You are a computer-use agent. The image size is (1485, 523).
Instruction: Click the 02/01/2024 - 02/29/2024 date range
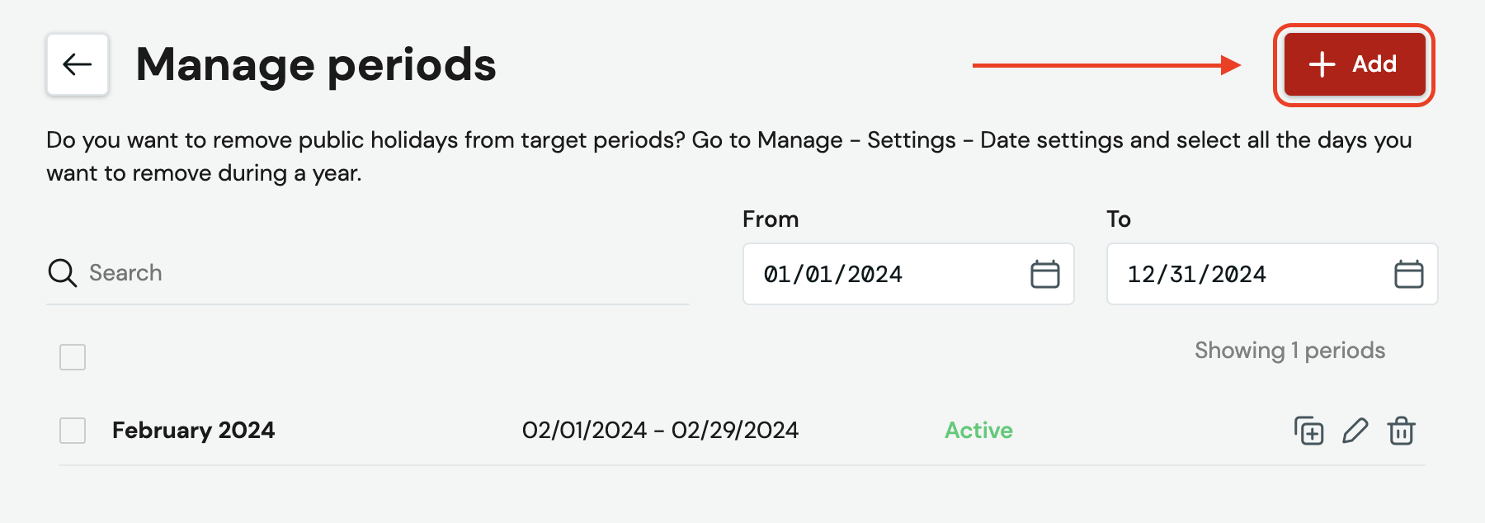(660, 431)
